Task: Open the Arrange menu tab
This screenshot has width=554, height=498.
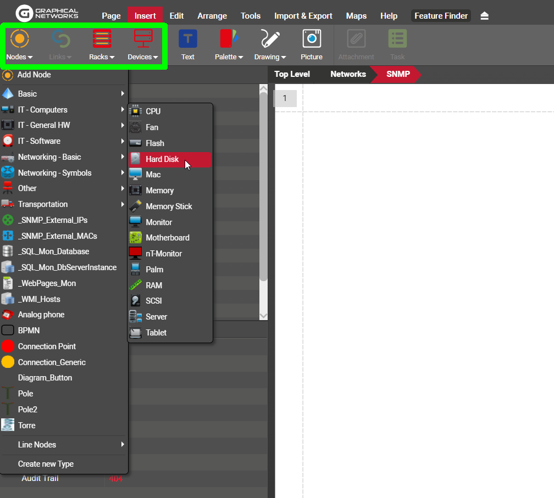Action: pos(212,16)
